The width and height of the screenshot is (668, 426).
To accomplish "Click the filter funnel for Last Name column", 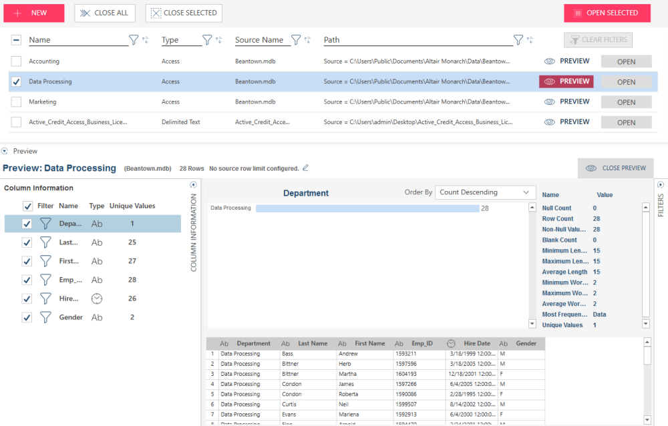I will [45, 242].
